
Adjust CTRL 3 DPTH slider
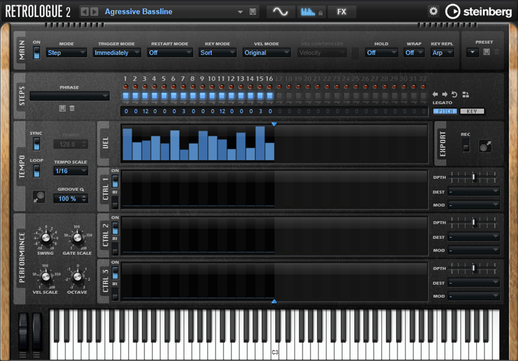pyautogui.click(x=474, y=268)
